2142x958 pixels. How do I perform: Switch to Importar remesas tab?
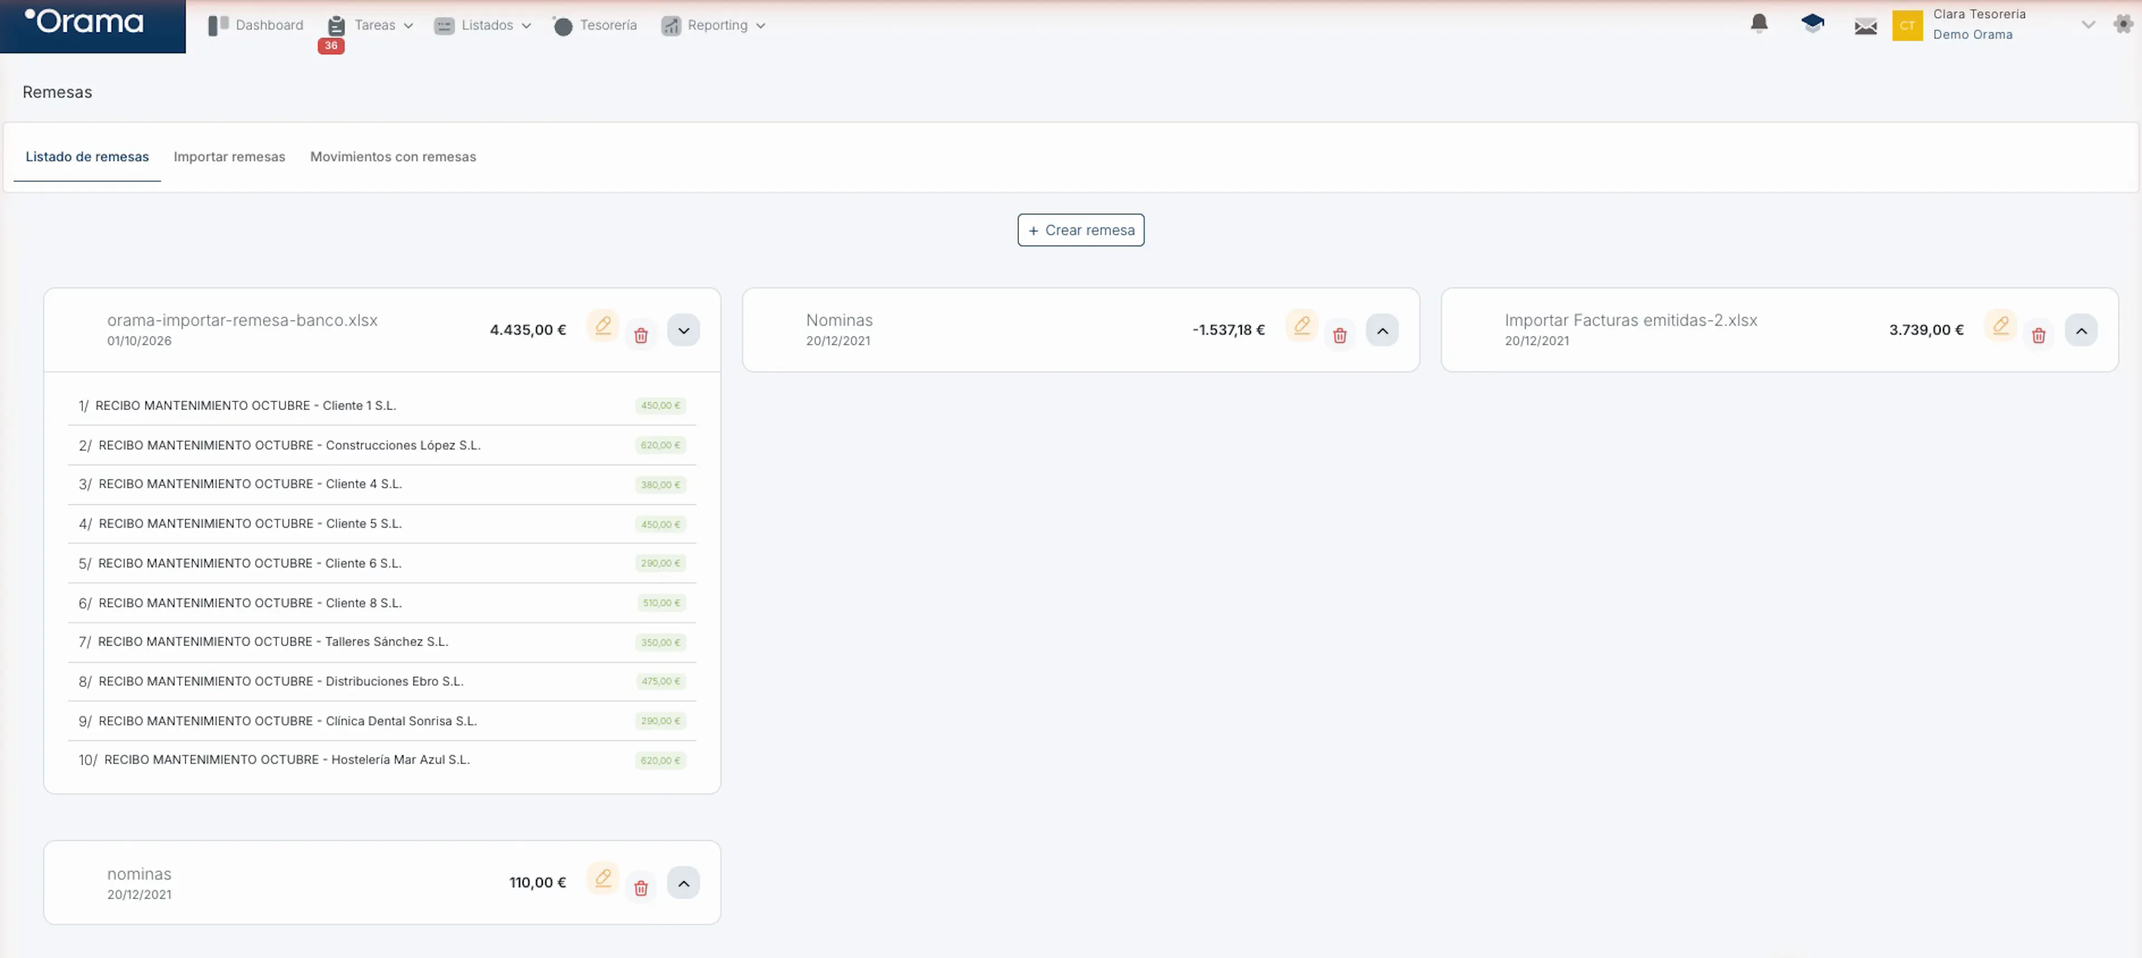click(x=229, y=156)
